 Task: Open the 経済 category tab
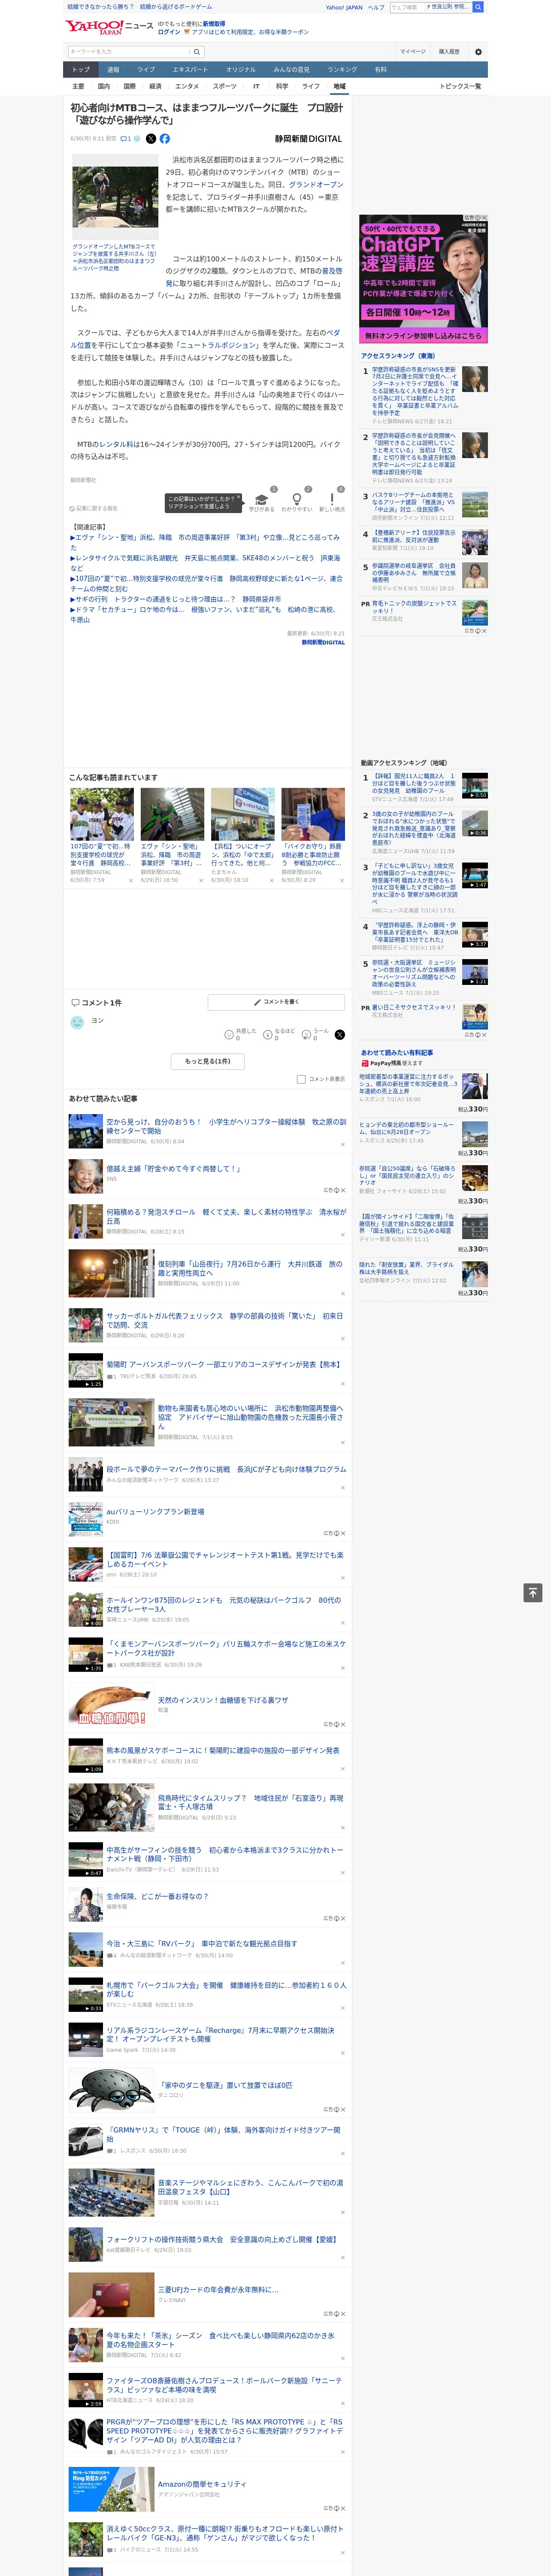(x=155, y=86)
